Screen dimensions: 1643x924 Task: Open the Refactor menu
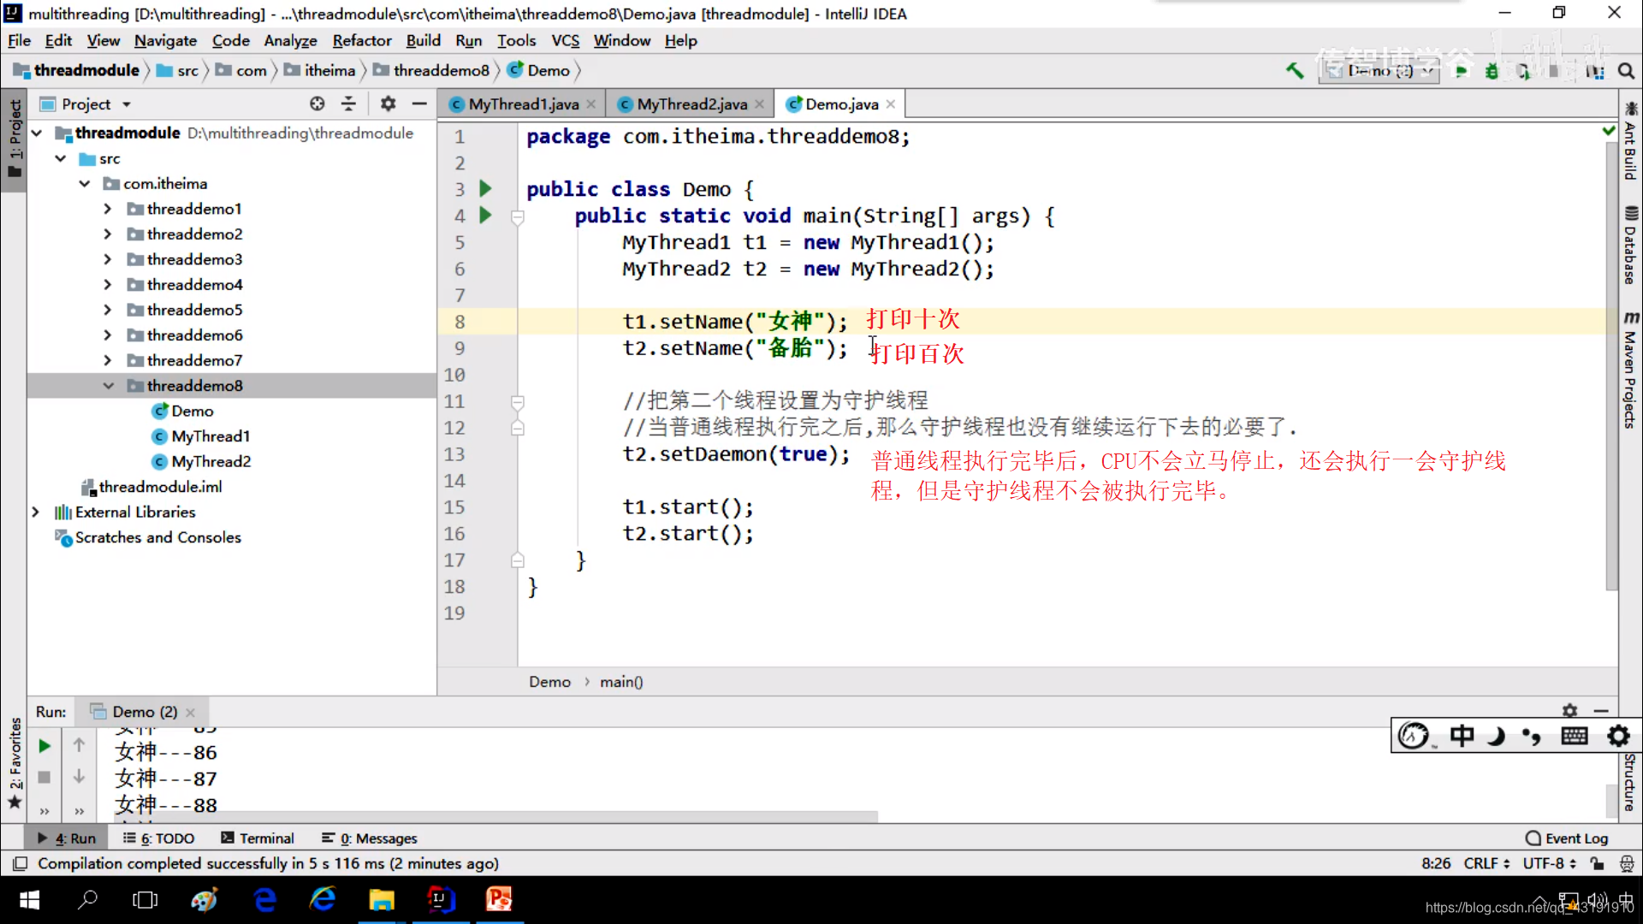[x=361, y=40]
